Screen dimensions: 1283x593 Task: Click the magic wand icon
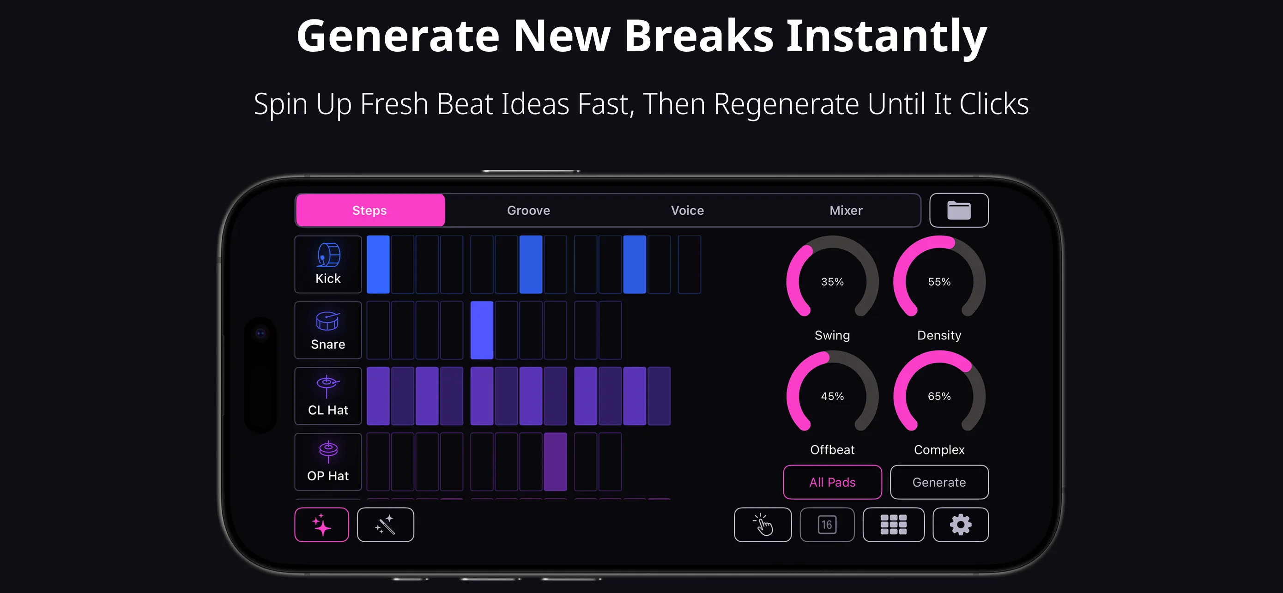385,524
